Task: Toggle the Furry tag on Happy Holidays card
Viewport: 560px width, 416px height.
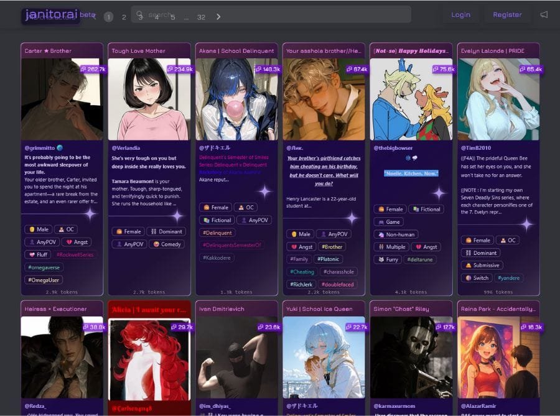Action: (388, 259)
